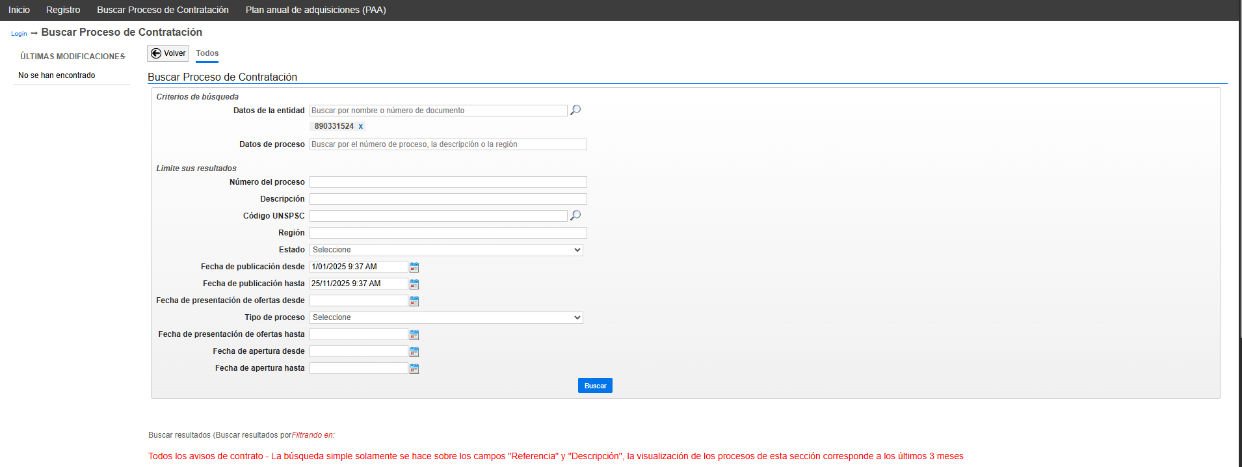This screenshot has width=1242, height=467.
Task: Click the Volver button
Action: pyautogui.click(x=168, y=53)
